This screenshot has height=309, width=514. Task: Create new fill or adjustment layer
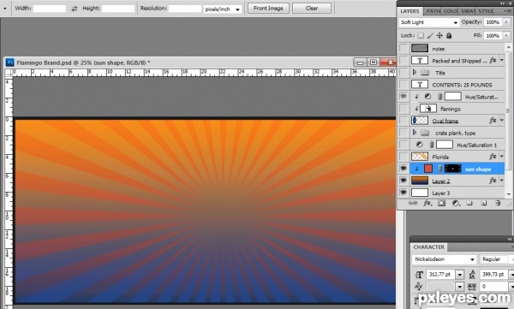[456, 203]
